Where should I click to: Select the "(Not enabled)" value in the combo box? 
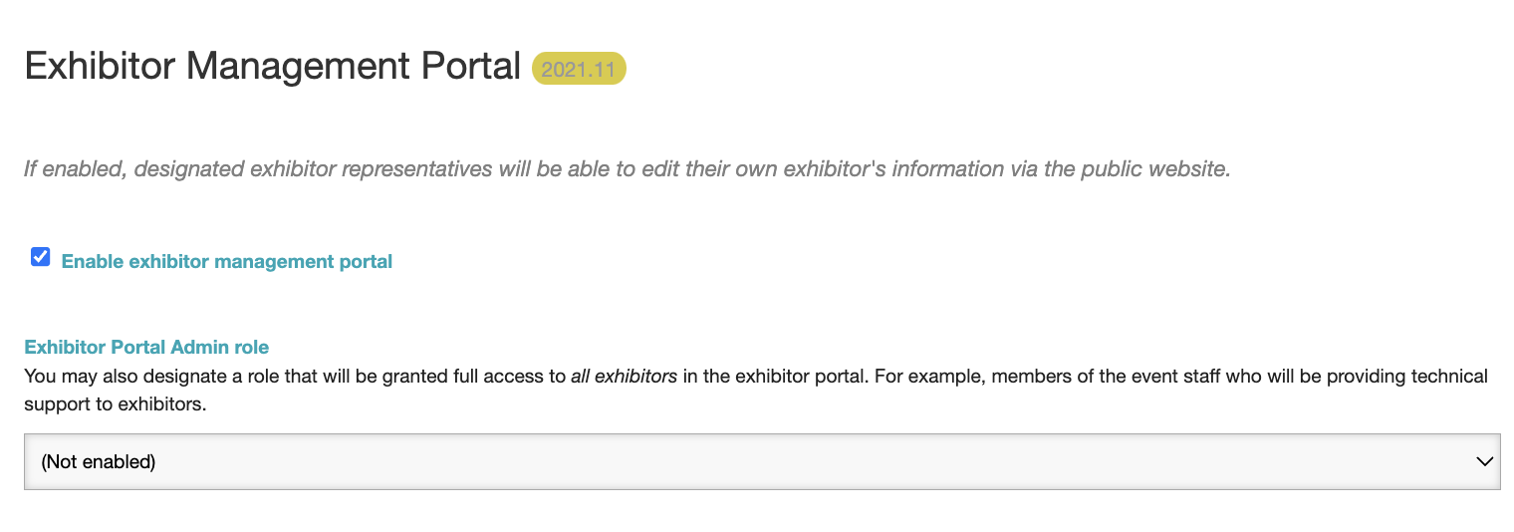click(x=99, y=462)
